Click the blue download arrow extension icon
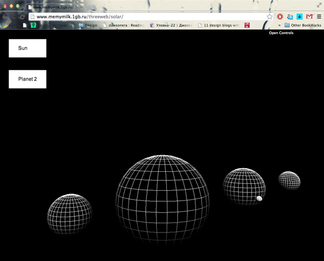 point(299,17)
